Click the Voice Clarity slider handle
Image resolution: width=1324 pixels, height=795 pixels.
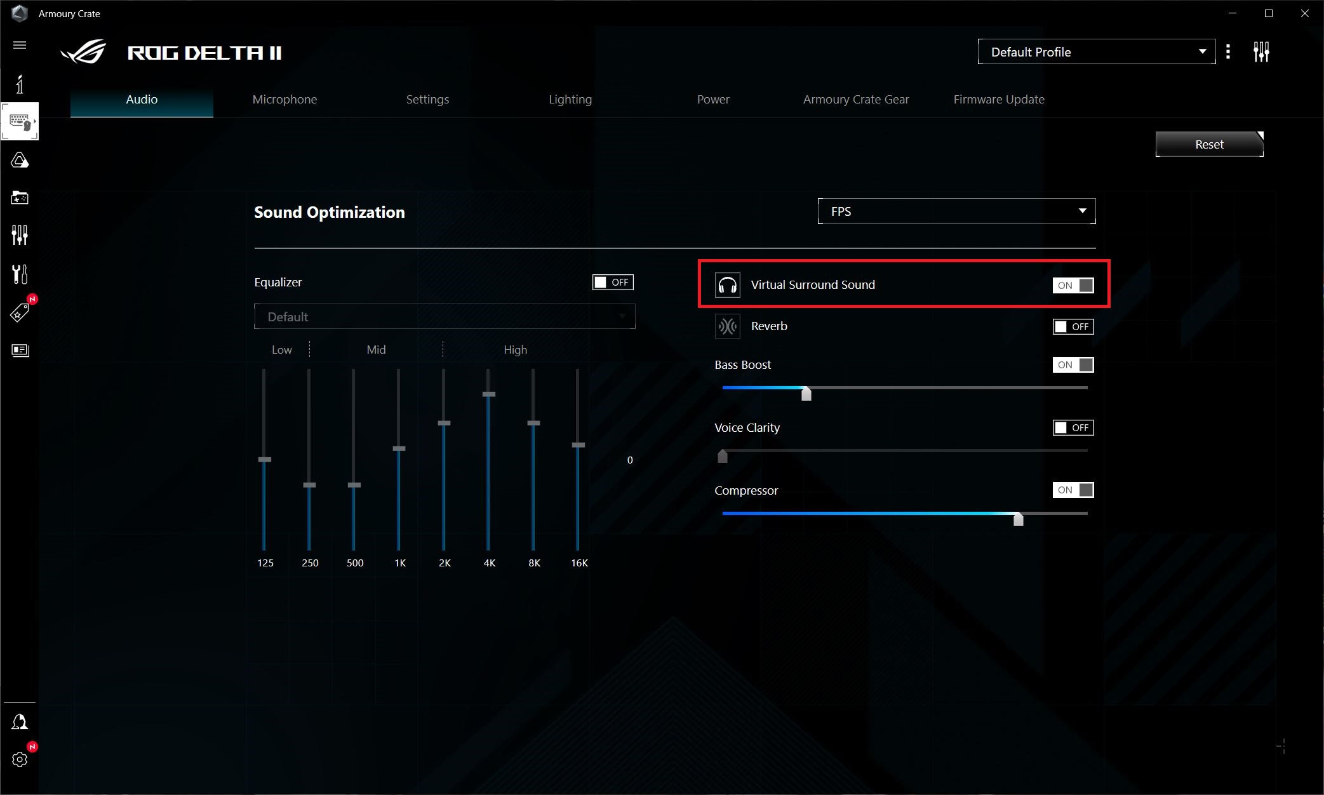click(x=723, y=456)
